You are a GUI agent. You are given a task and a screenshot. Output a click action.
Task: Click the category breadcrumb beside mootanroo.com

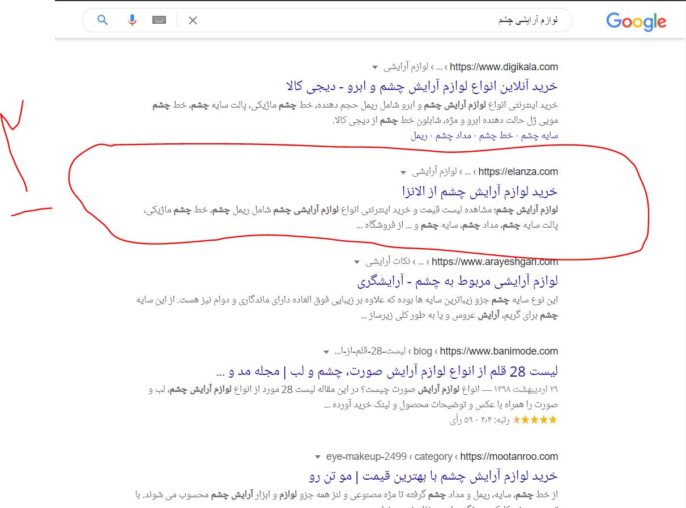click(x=433, y=456)
